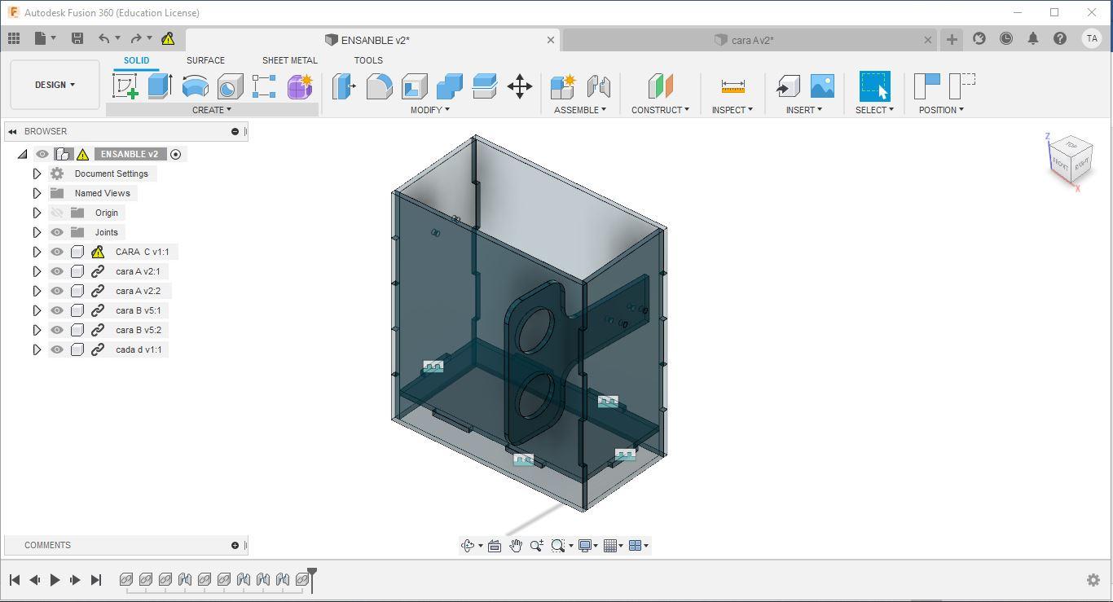Screen dimensions: 1113x602
Task: Close the ENSANBLE v2 document tab
Action: coord(551,40)
